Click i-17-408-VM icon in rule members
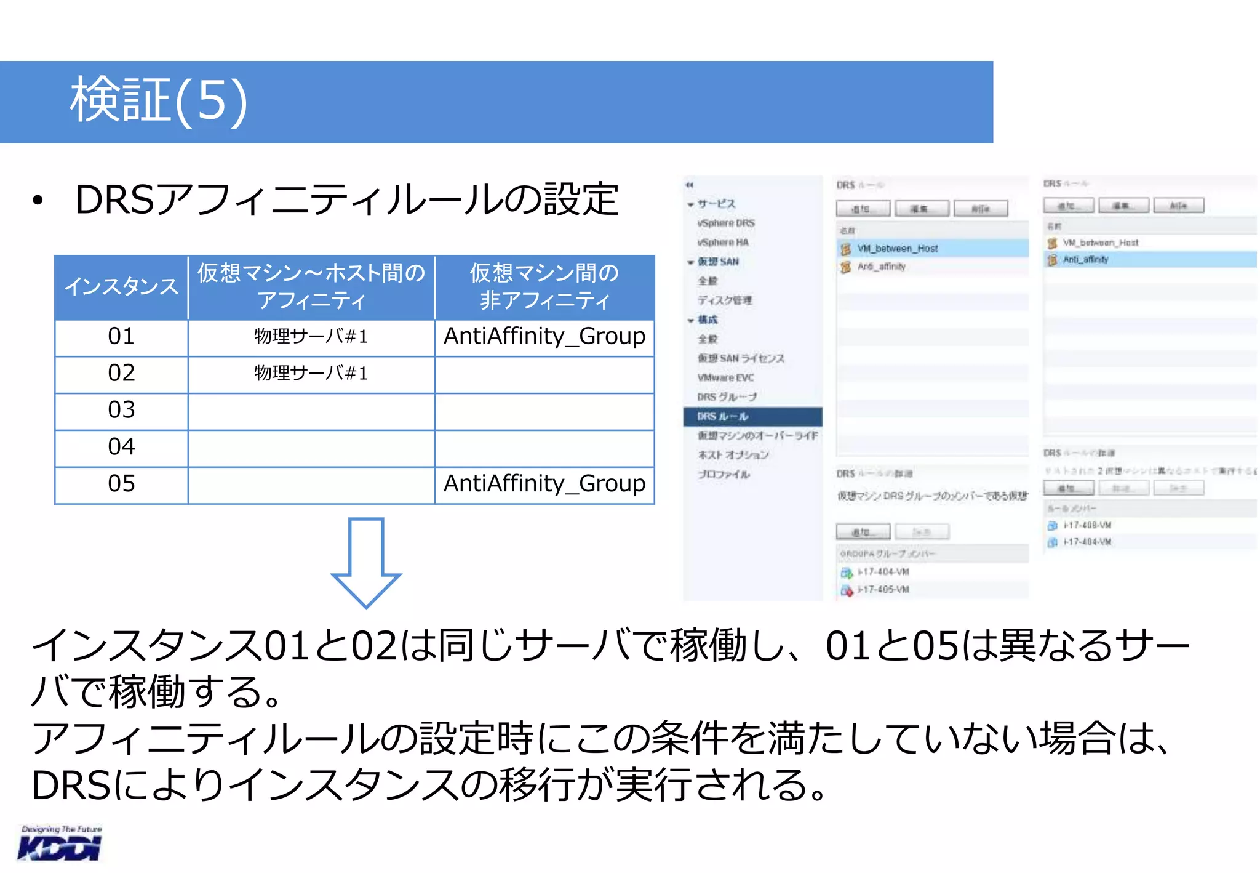This screenshot has width=1260, height=873. [1052, 526]
